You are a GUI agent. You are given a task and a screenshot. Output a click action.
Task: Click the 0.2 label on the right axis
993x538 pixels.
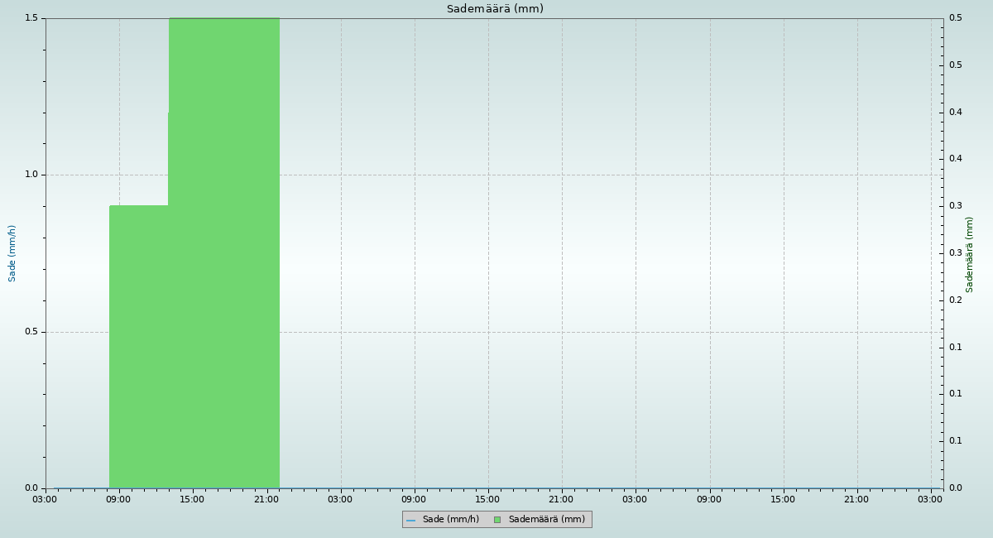click(955, 300)
